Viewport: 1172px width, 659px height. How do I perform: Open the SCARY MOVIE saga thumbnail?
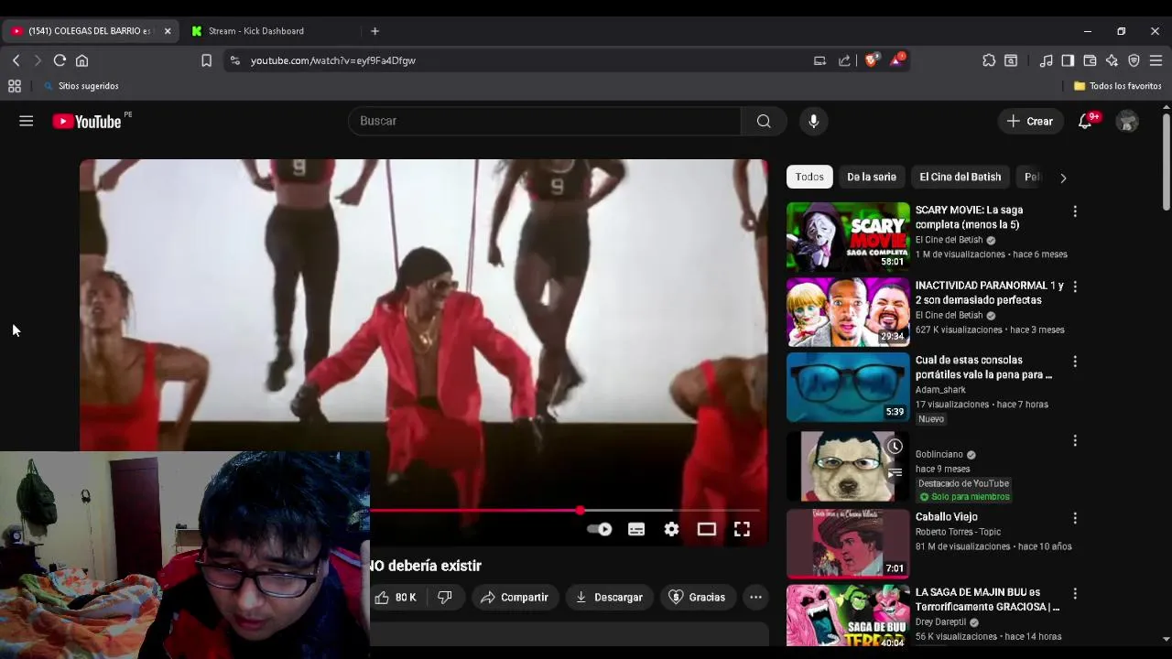(848, 236)
